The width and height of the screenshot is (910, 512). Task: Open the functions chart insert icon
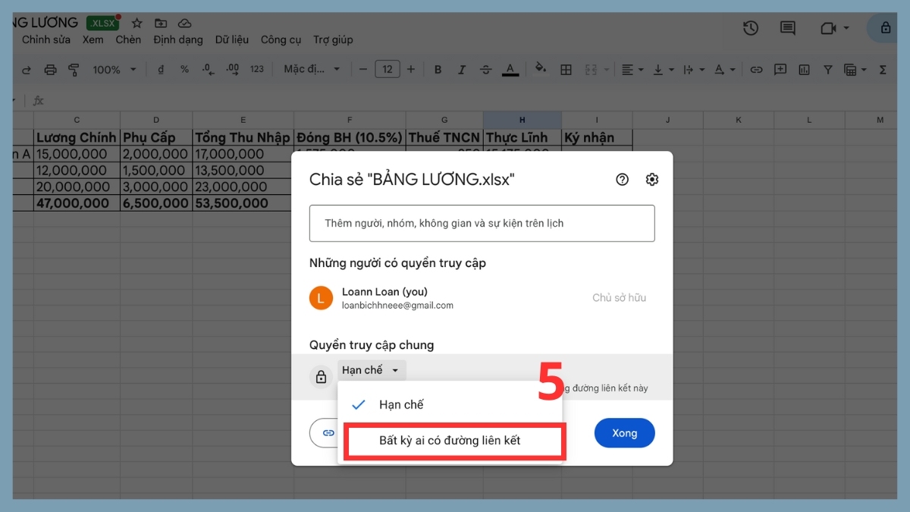pyautogui.click(x=805, y=69)
